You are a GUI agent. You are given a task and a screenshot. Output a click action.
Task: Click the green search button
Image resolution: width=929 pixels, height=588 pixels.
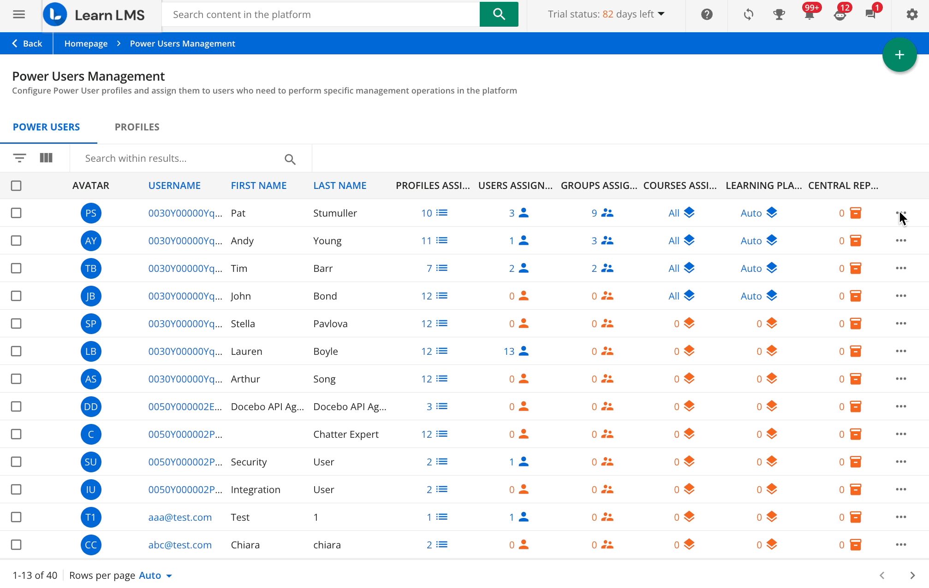click(x=499, y=14)
